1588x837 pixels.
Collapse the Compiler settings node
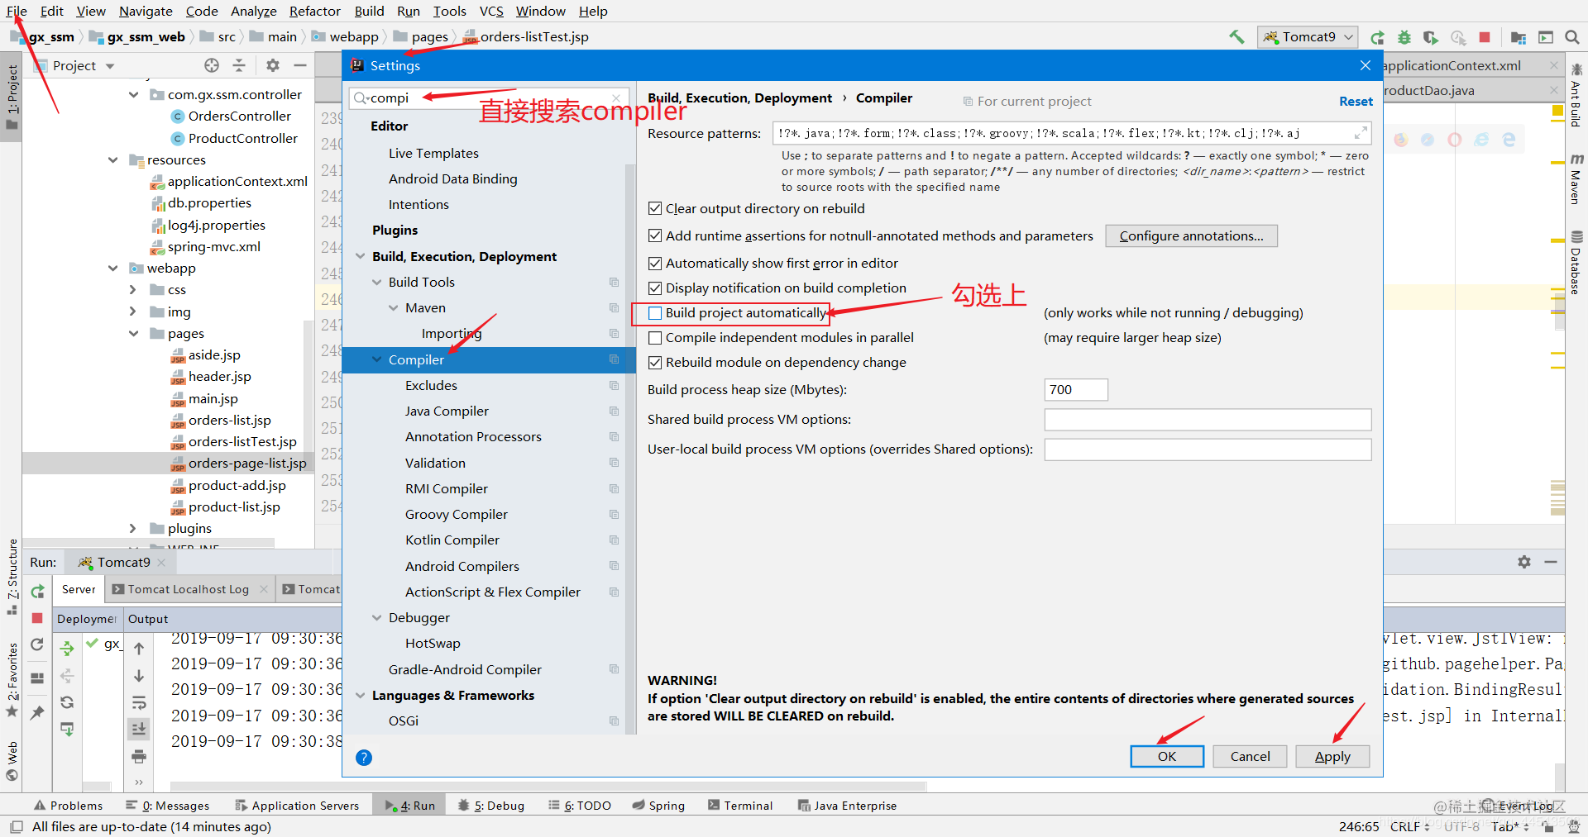377,360
